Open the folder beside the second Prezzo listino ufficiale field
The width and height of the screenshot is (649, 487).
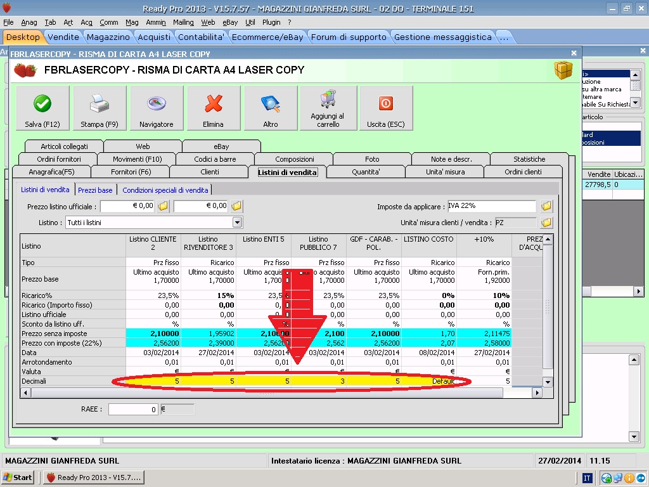click(x=237, y=206)
